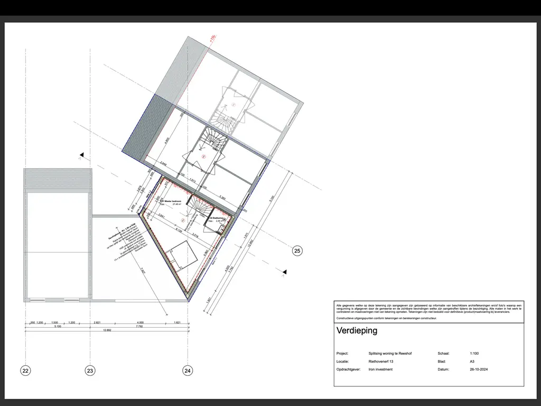Select grid bubble marker 25

click(297, 250)
